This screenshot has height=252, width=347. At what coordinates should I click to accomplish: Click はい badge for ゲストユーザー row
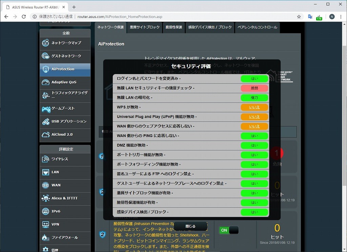254,184
